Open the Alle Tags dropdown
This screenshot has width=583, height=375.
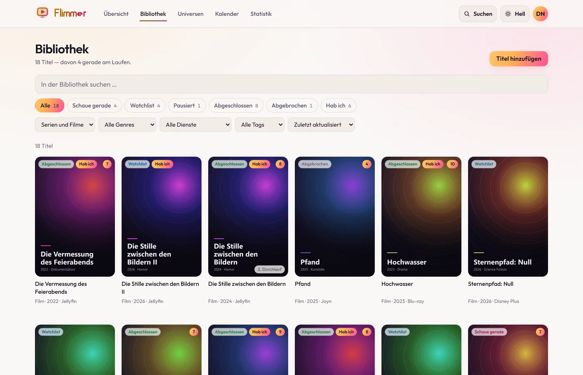tap(259, 125)
